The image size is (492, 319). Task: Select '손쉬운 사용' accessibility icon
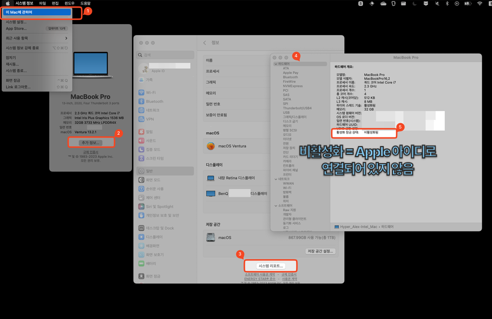pyautogui.click(x=142, y=189)
